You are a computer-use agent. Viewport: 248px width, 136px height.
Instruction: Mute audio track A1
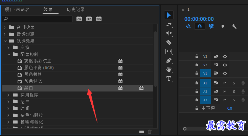(x=225, y=83)
